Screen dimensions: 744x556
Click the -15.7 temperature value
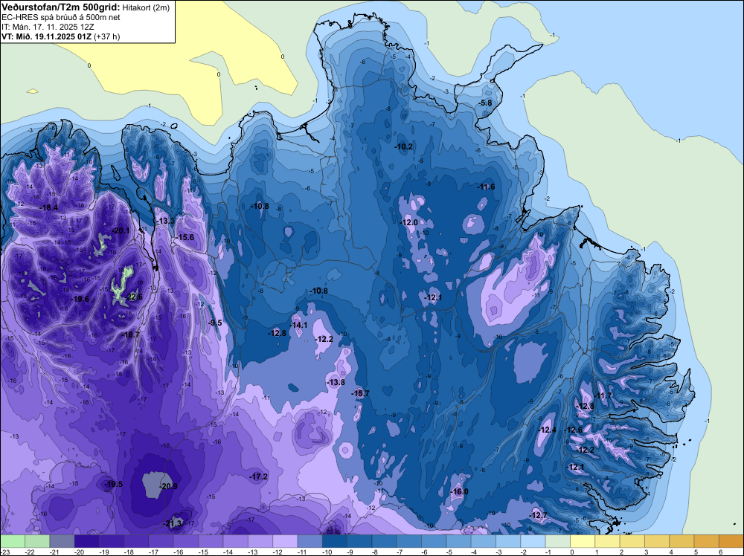pos(360,393)
